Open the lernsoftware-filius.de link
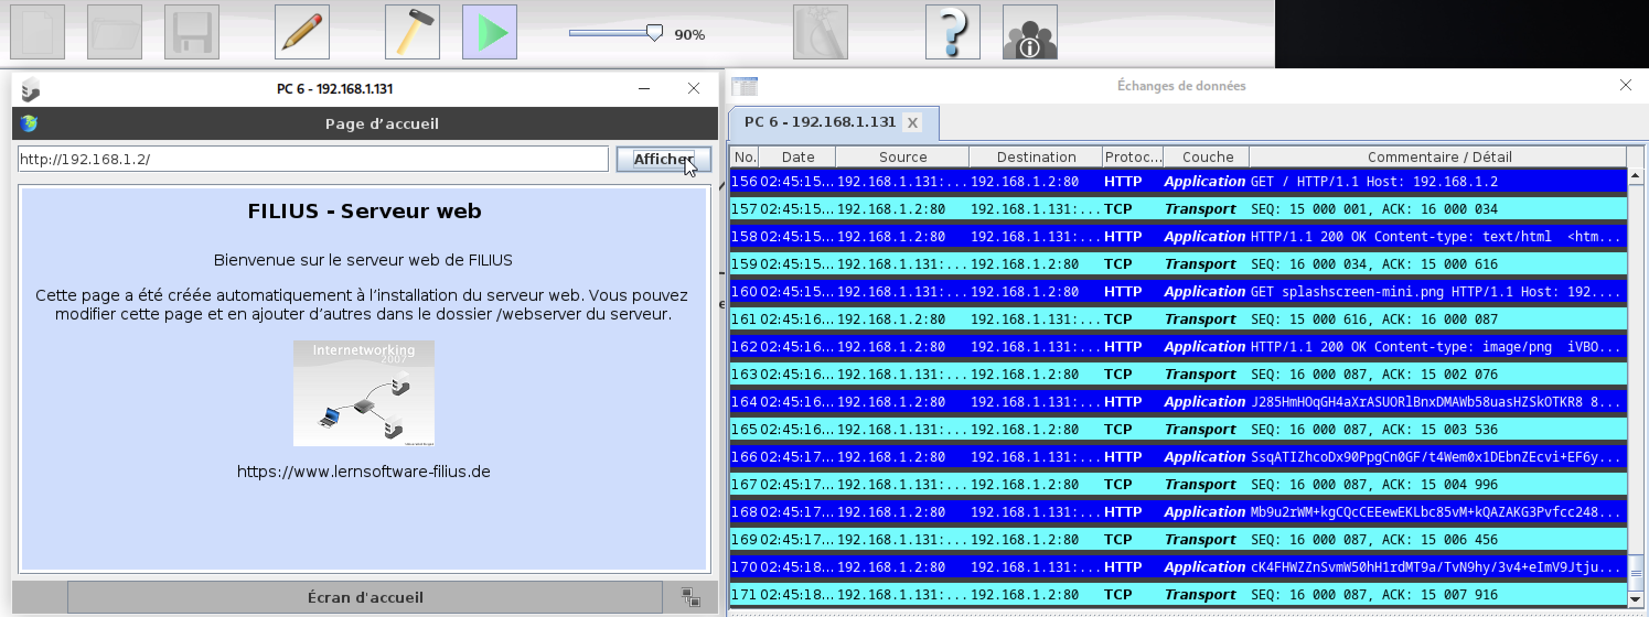 click(x=363, y=471)
